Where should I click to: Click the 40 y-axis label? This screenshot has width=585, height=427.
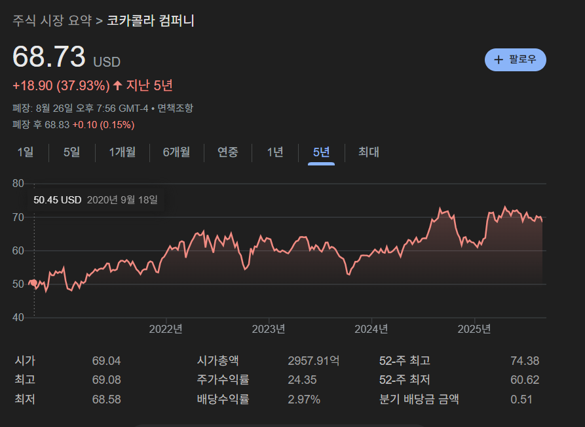pos(18,318)
